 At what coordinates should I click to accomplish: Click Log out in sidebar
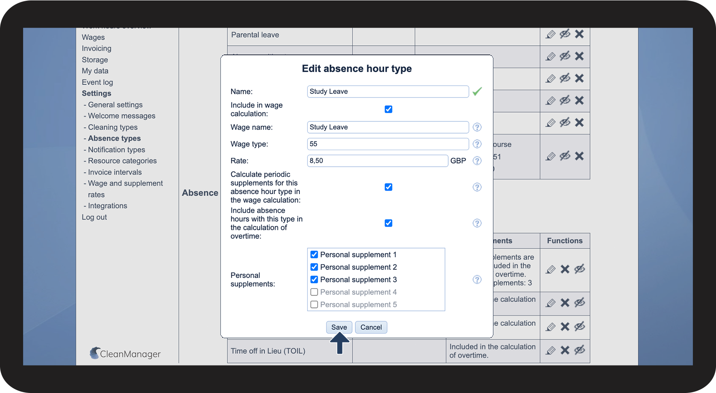click(94, 217)
